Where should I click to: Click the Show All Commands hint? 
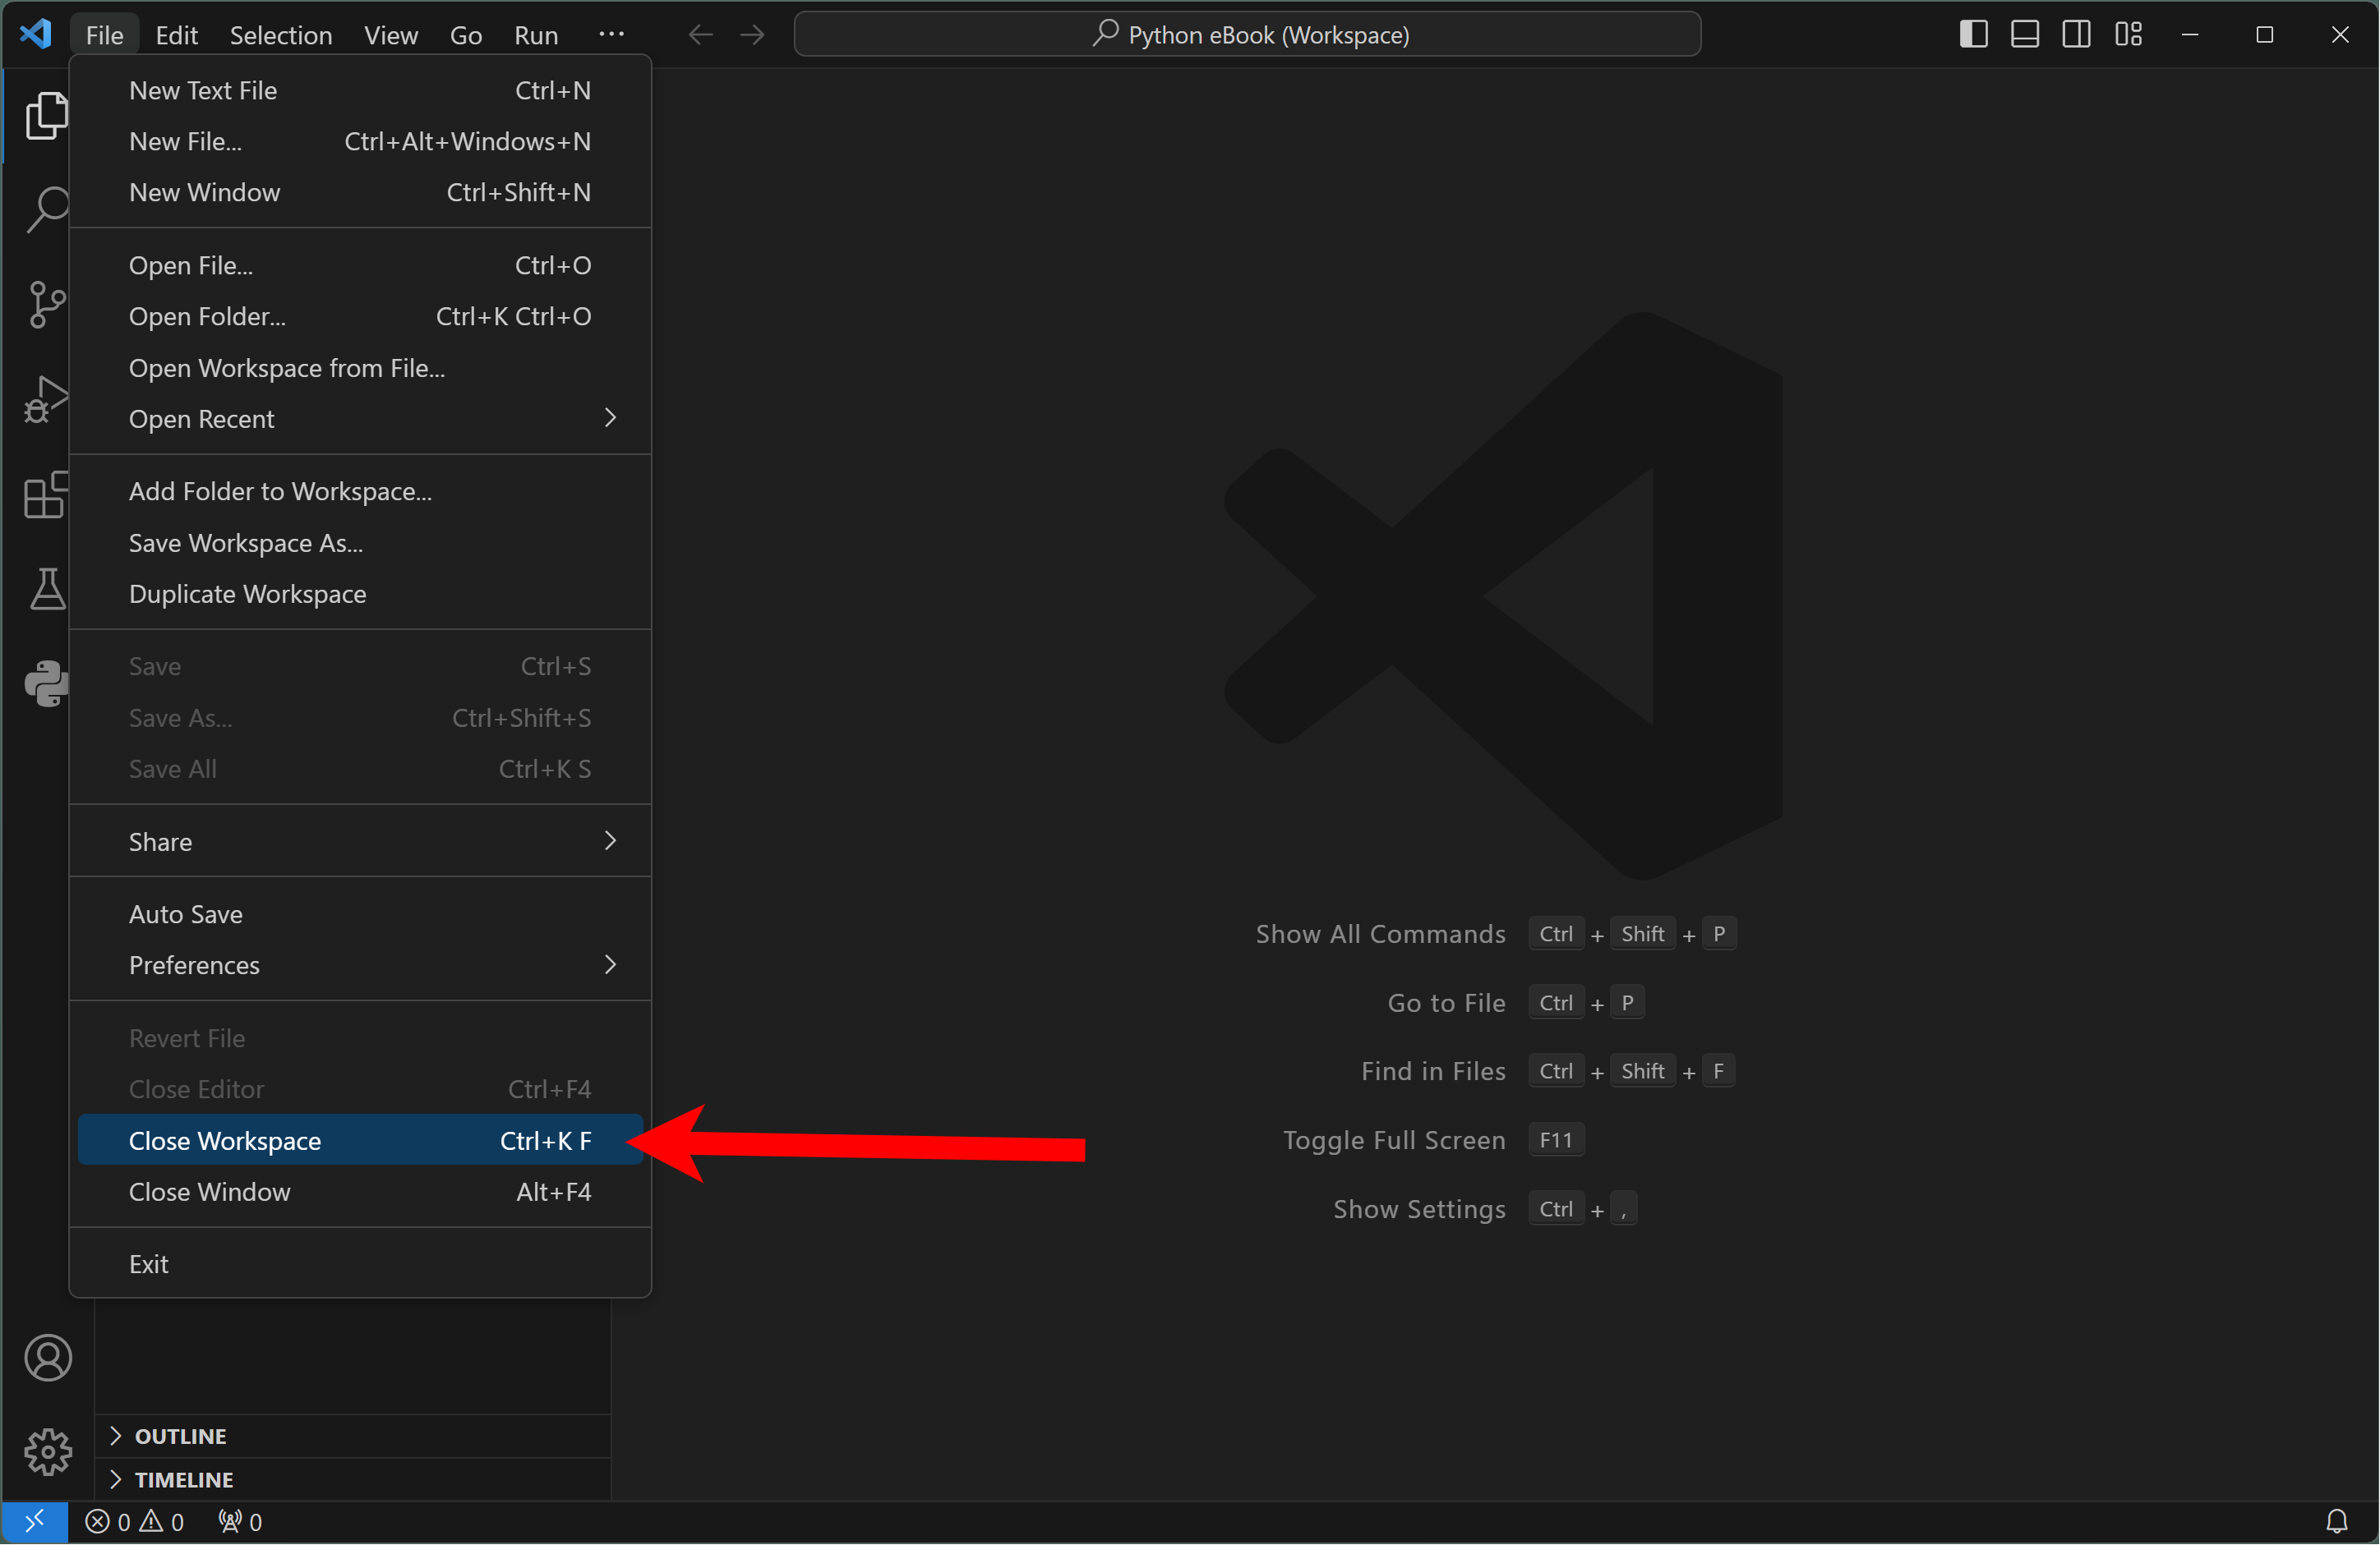tap(1380, 933)
